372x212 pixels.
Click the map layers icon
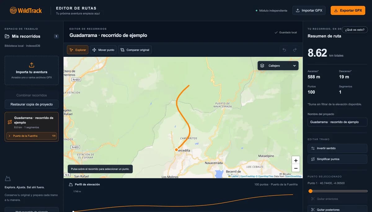262,66
